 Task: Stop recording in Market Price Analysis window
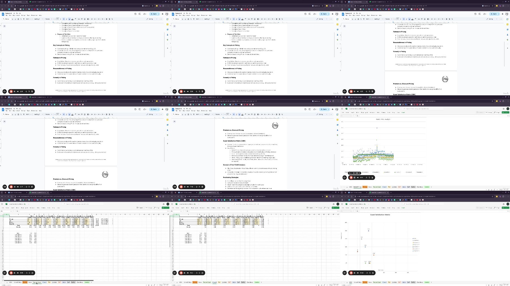click(x=351, y=177)
